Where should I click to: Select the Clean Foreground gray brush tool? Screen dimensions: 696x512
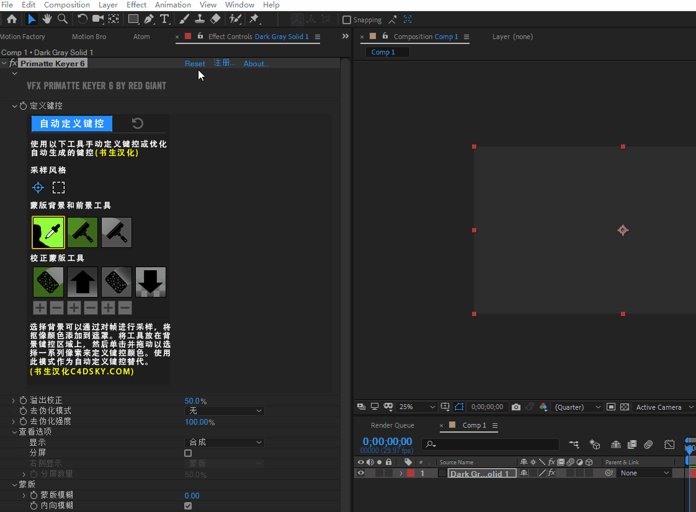pos(116,232)
